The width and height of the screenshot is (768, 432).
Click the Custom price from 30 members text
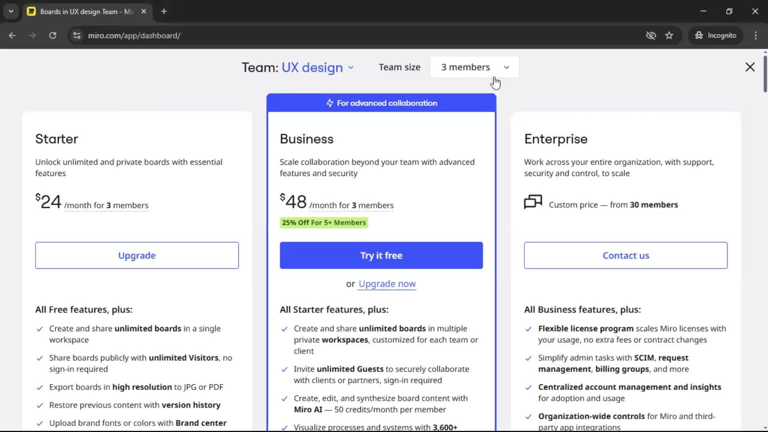(613, 205)
